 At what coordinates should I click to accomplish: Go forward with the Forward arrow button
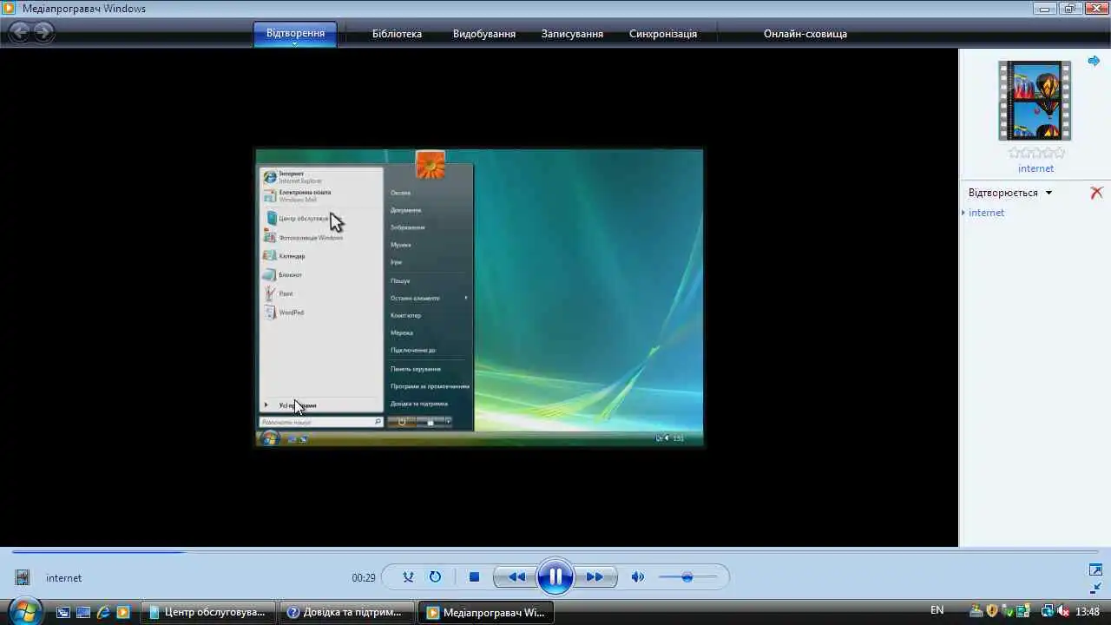tap(43, 33)
